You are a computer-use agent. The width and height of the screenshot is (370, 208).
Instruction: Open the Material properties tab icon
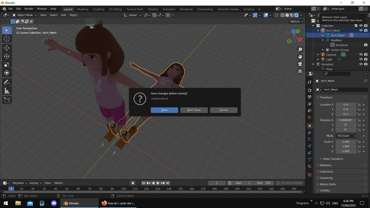click(x=310, y=166)
